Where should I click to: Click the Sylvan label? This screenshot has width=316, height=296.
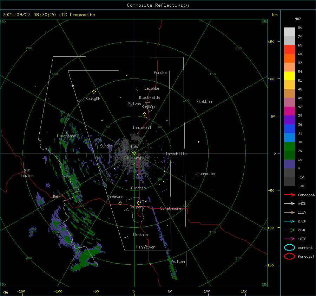point(134,104)
